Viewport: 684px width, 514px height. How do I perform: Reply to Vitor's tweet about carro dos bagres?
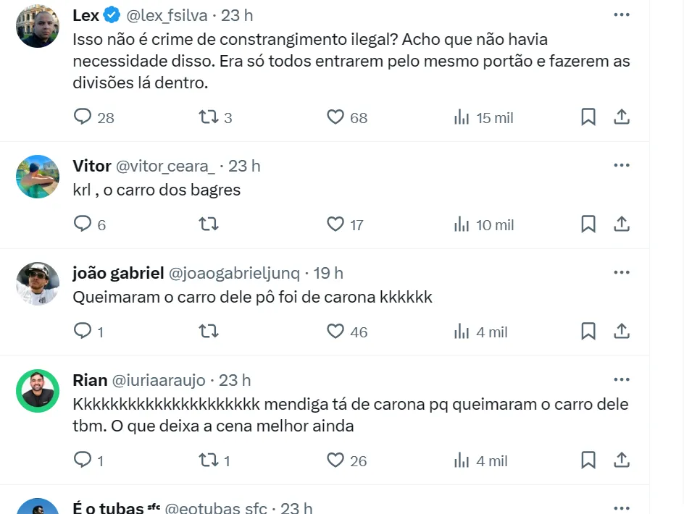[83, 224]
